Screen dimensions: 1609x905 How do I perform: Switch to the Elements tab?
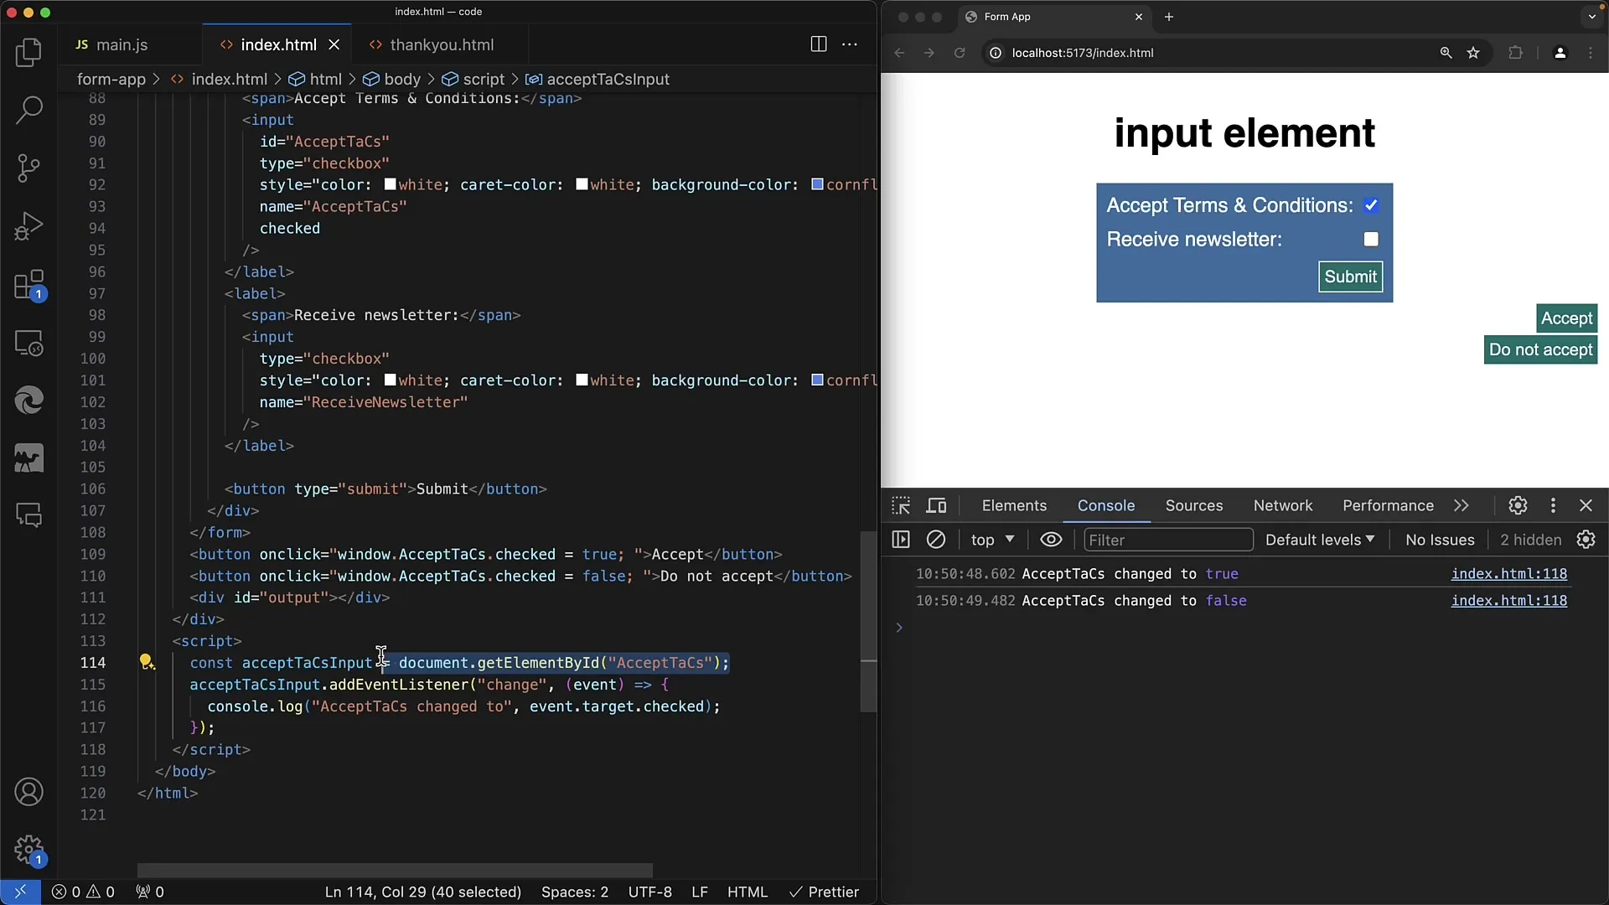pyautogui.click(x=1013, y=505)
